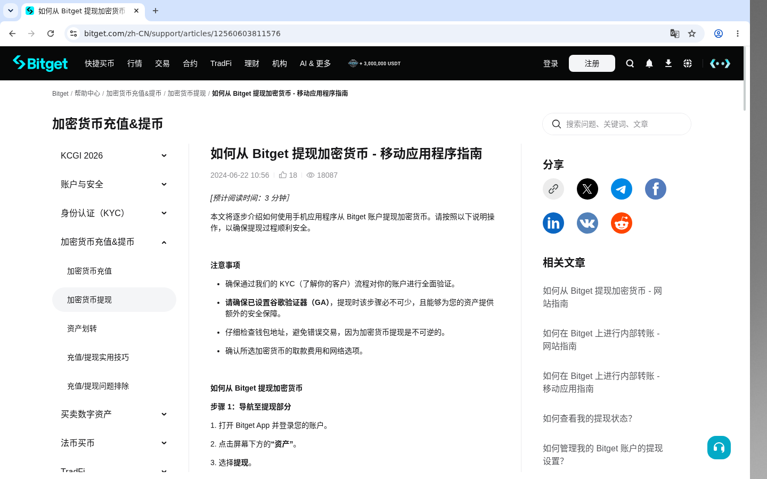Share article on Telegram
The width and height of the screenshot is (767, 479).
coord(622,189)
